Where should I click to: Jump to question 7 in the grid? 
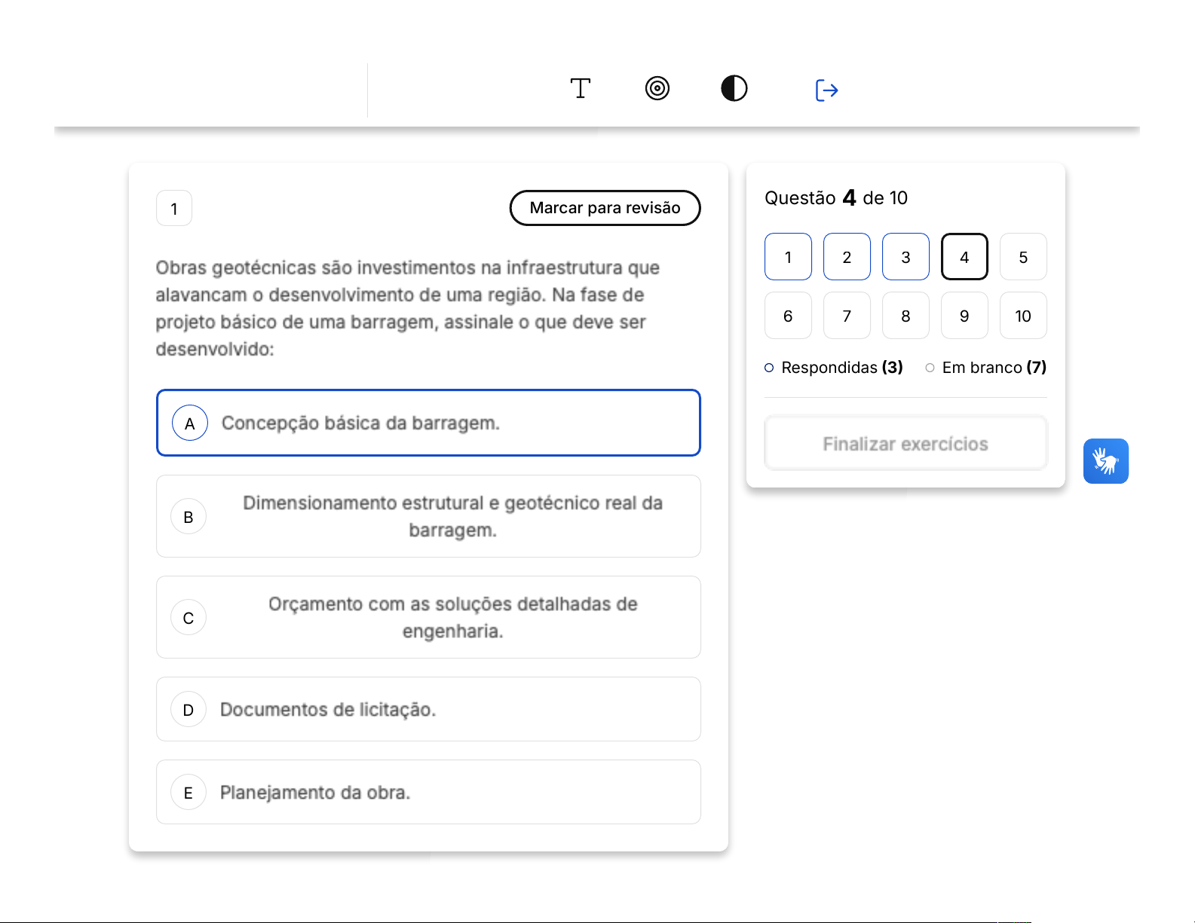(x=847, y=316)
